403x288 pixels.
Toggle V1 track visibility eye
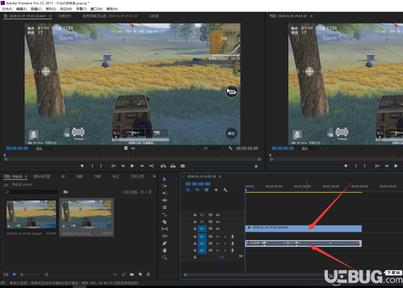coord(218,228)
